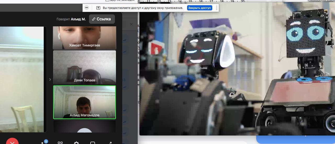Select Дени Топаев's video tile
This screenshot has height=144, width=335.
[84, 67]
